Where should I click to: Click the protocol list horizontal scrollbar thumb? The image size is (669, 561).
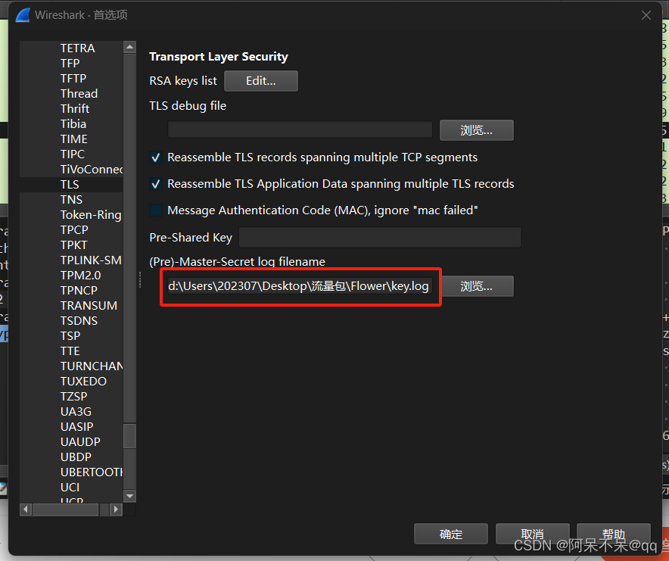tap(66, 510)
